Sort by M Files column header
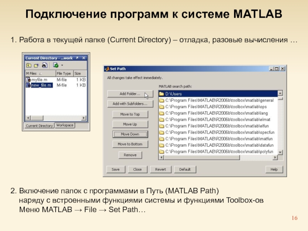Screen dimensions: 308x231 coord(40,74)
